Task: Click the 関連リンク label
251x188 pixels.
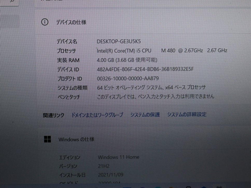Action: pos(54,115)
